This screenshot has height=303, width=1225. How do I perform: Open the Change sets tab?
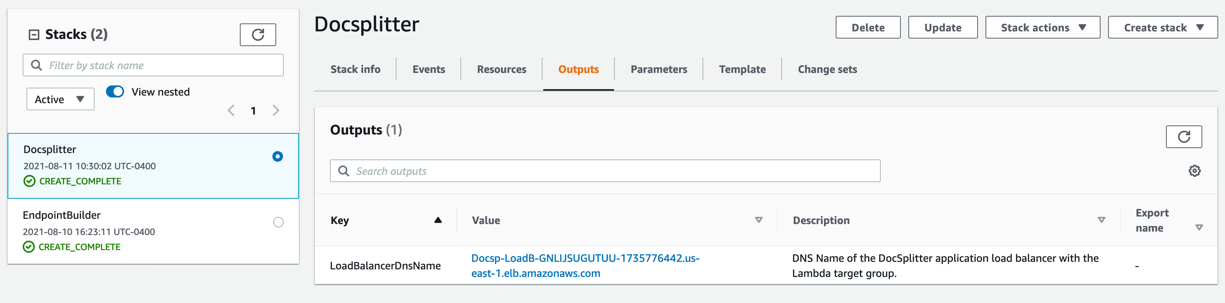pos(827,70)
